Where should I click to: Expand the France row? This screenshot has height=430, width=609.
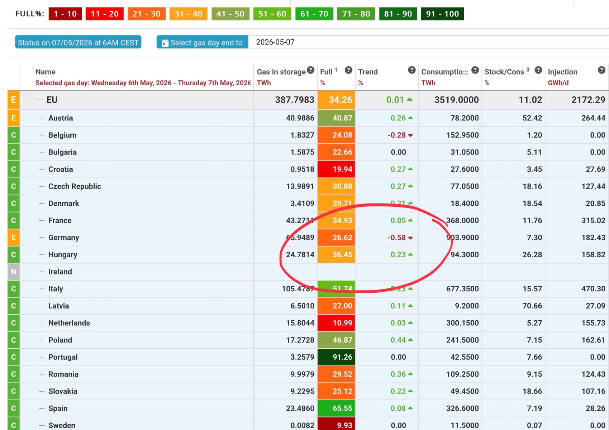click(x=42, y=220)
